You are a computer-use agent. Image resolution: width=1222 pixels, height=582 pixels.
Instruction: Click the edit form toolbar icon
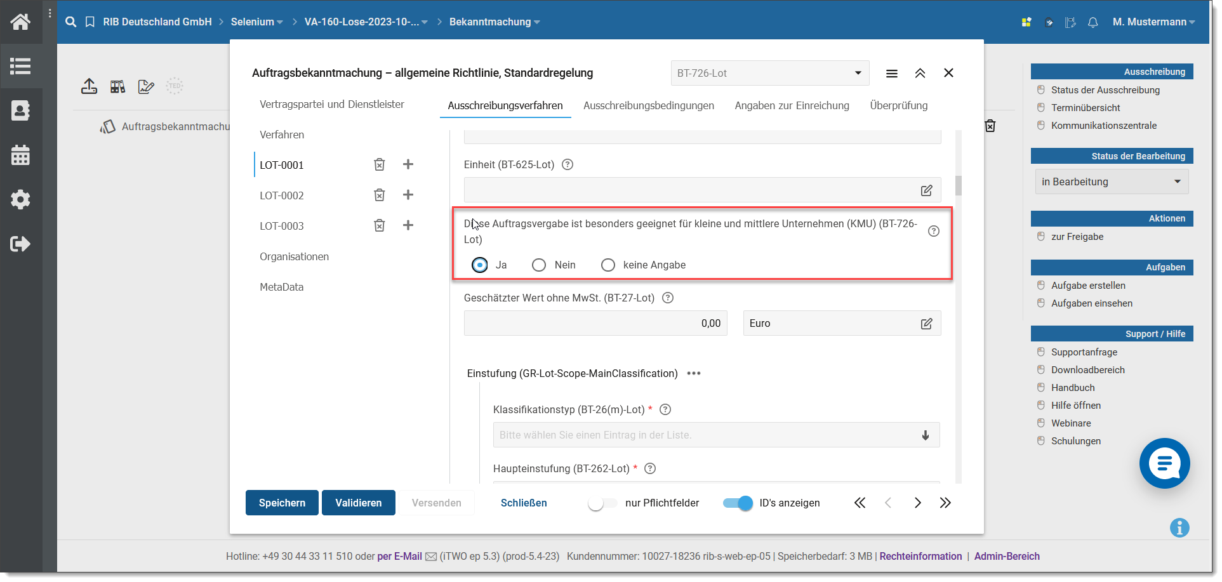(146, 86)
